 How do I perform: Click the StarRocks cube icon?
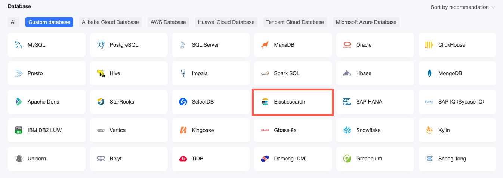tap(101, 102)
